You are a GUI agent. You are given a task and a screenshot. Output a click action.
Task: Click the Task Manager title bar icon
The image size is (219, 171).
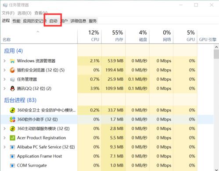tap(5, 5)
